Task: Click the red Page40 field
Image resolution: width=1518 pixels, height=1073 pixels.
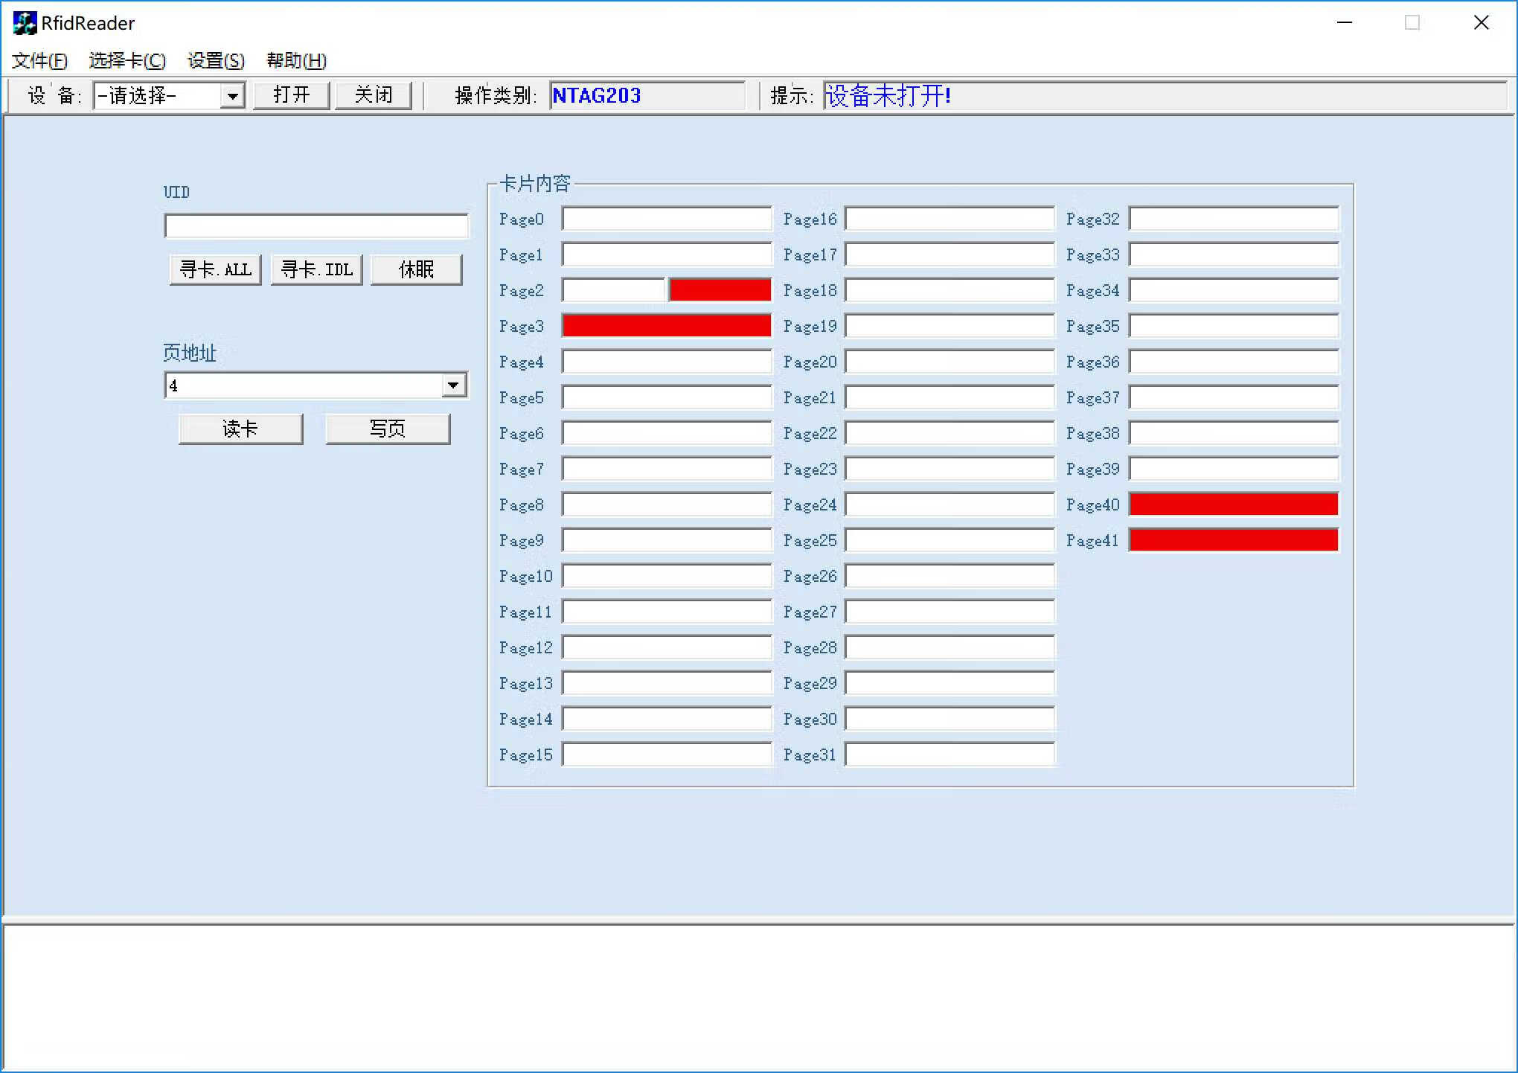Action: (x=1233, y=505)
